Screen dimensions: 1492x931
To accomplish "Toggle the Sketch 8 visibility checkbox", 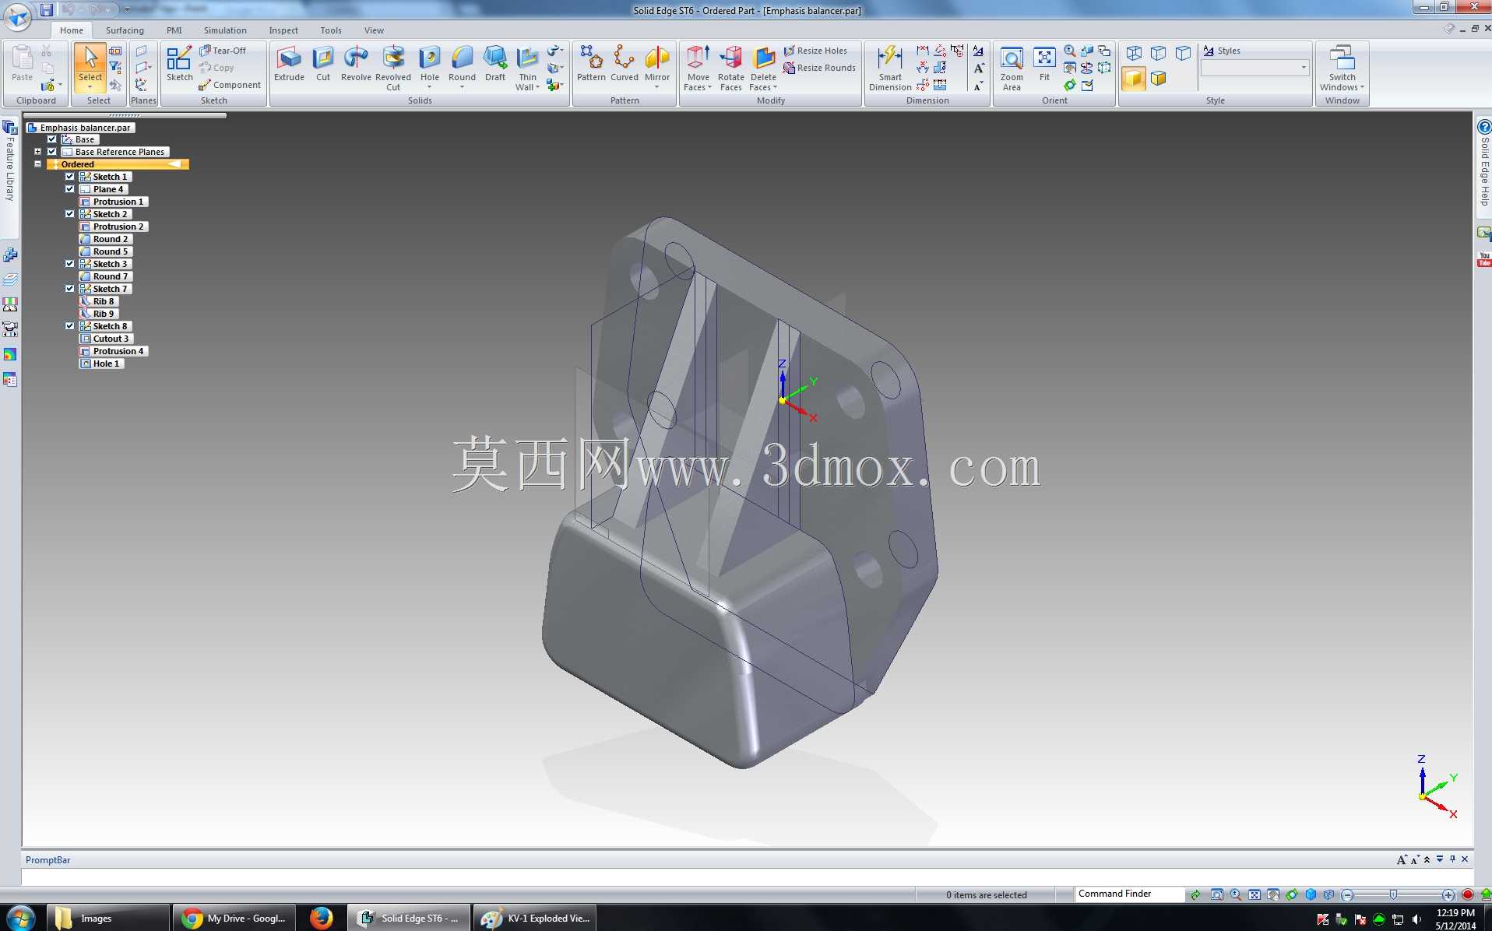I will 69,326.
